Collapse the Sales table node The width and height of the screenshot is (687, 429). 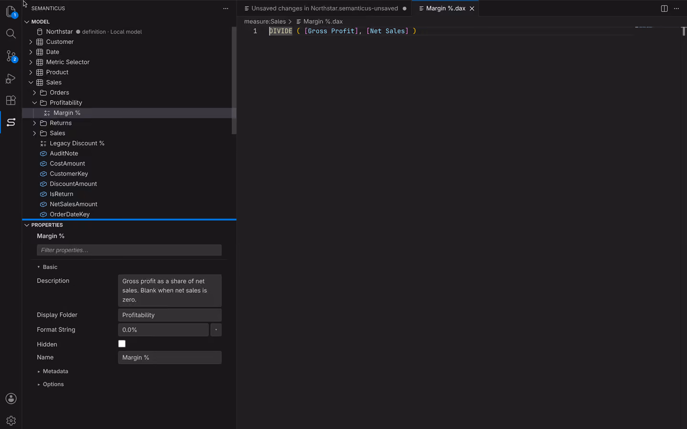click(x=31, y=82)
